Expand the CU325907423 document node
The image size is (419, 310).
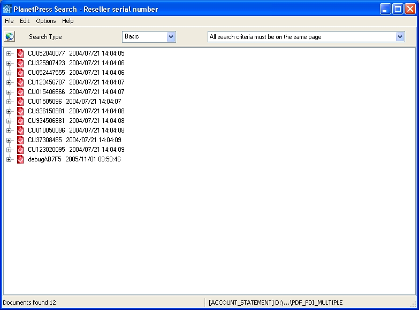tap(9, 63)
